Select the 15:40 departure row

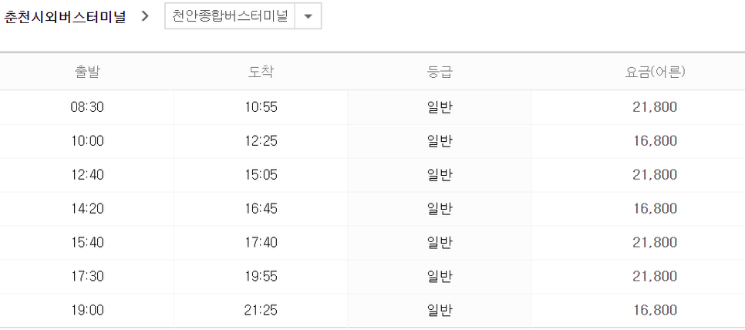click(x=372, y=243)
